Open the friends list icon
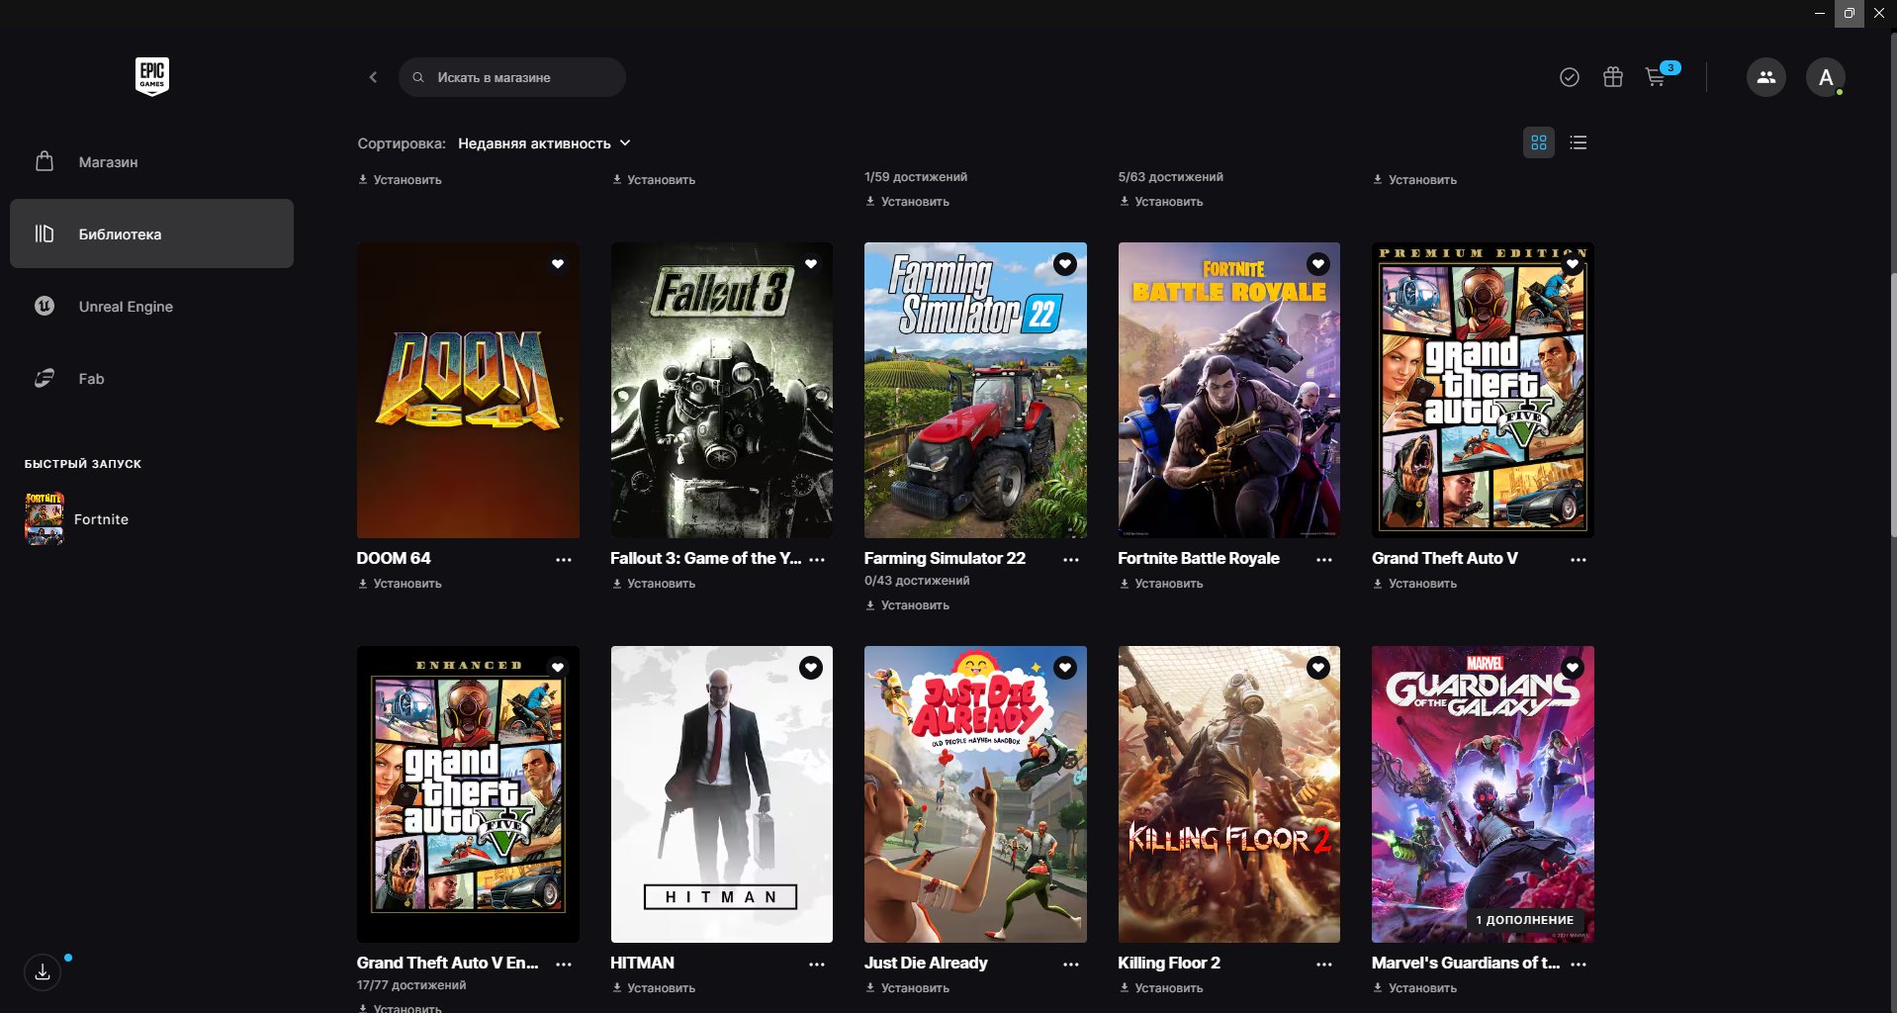This screenshot has height=1013, width=1897. coord(1765,77)
